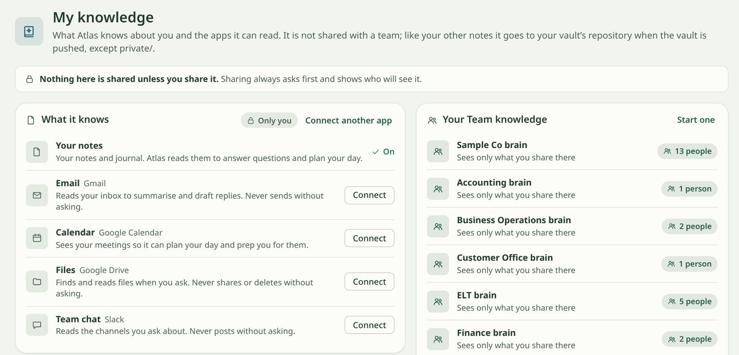Click the Only you privacy badge
The width and height of the screenshot is (739, 355).
269,120
